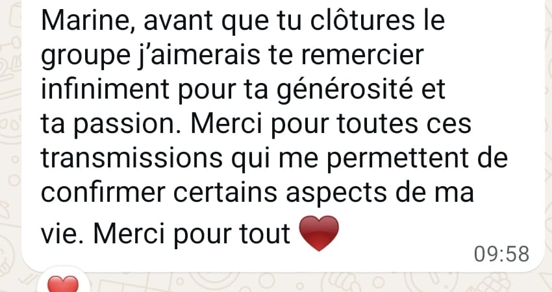Open the heart reaction below the message bubble

(x=63, y=284)
